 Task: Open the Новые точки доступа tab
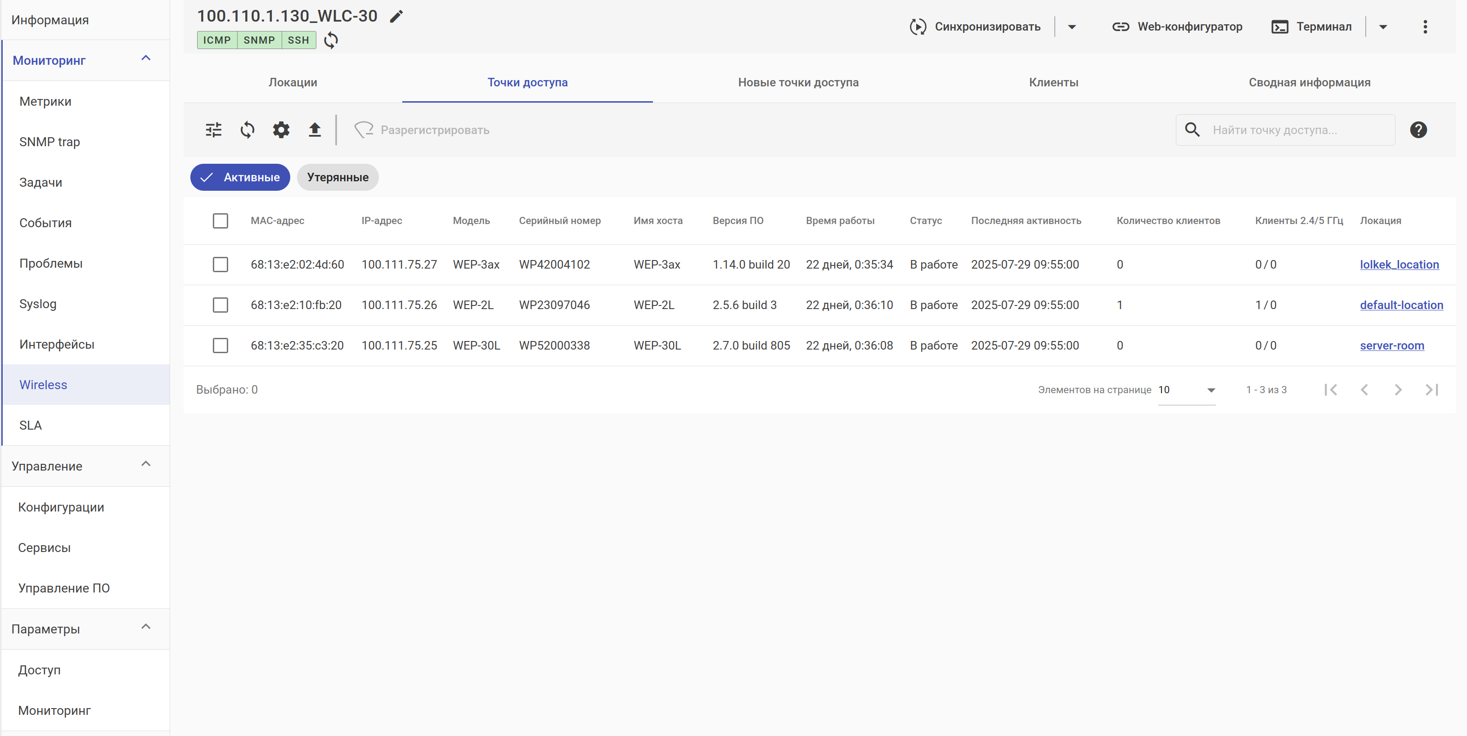tap(798, 82)
